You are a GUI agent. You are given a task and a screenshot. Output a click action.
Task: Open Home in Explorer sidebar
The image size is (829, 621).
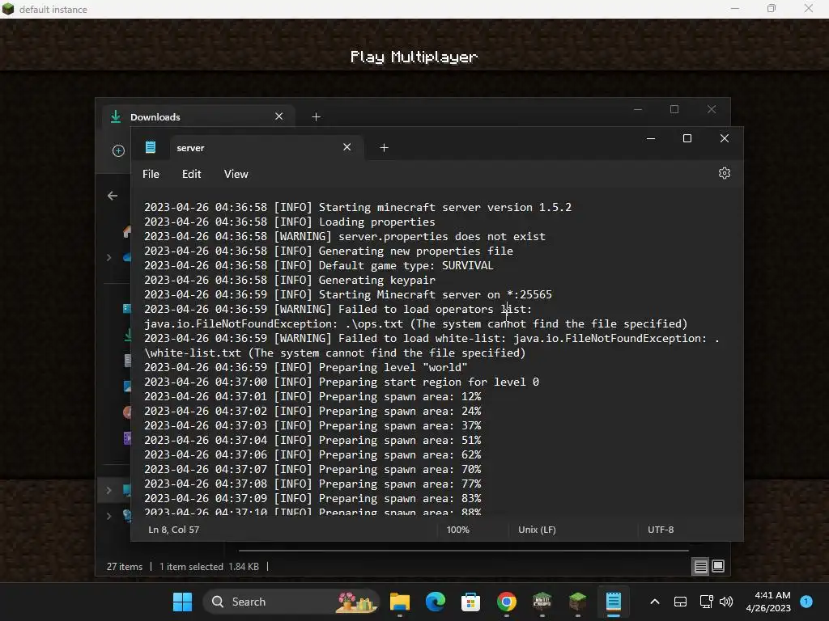point(127,232)
